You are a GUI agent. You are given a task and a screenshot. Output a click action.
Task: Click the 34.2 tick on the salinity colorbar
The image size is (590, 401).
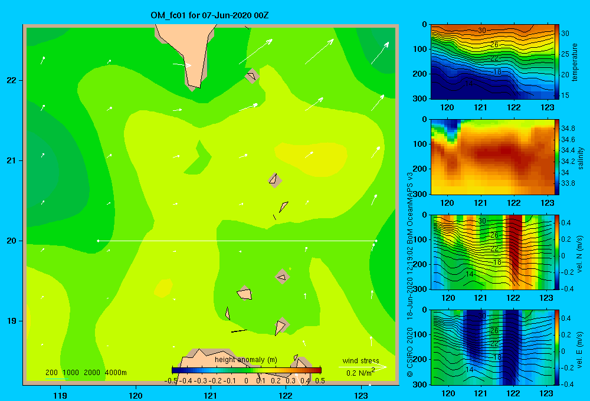[x=568, y=162]
